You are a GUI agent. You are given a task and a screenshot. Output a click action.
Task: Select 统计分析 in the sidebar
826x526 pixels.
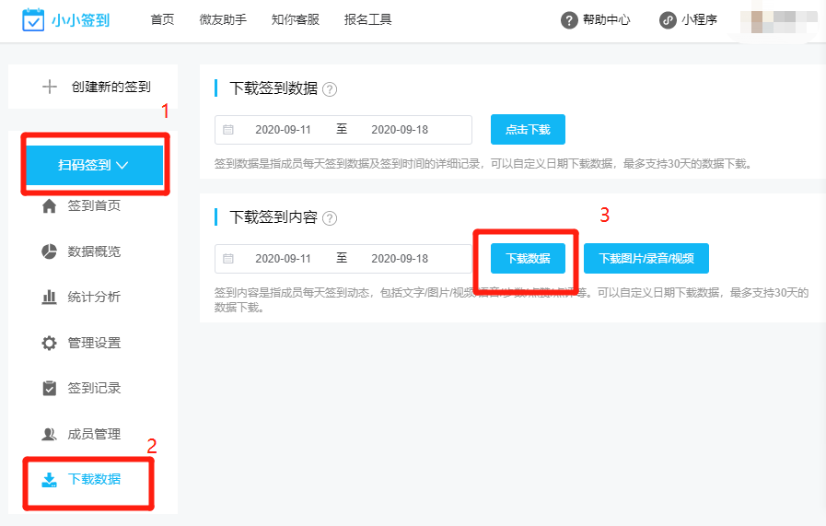[94, 297]
